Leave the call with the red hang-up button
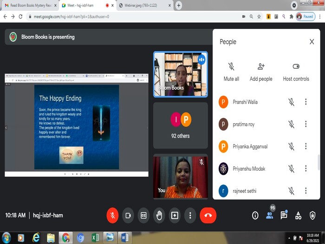The width and height of the screenshot is (325, 244). [208, 215]
